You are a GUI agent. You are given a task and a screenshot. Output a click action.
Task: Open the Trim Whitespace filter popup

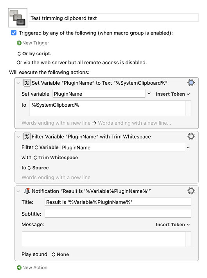click(56, 158)
